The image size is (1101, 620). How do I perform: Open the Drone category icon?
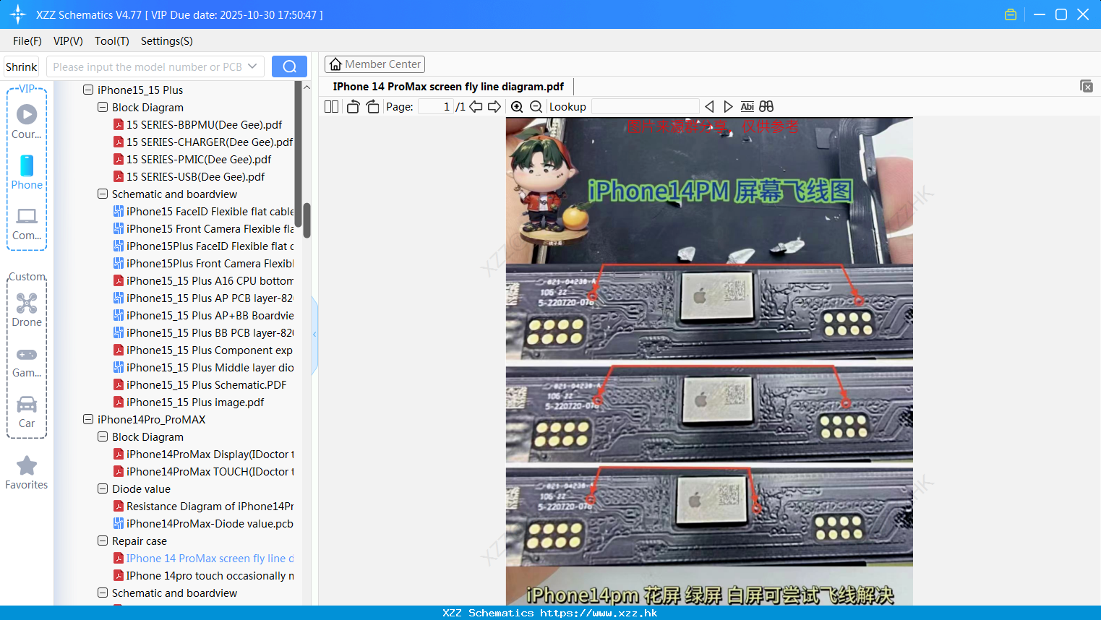click(27, 309)
